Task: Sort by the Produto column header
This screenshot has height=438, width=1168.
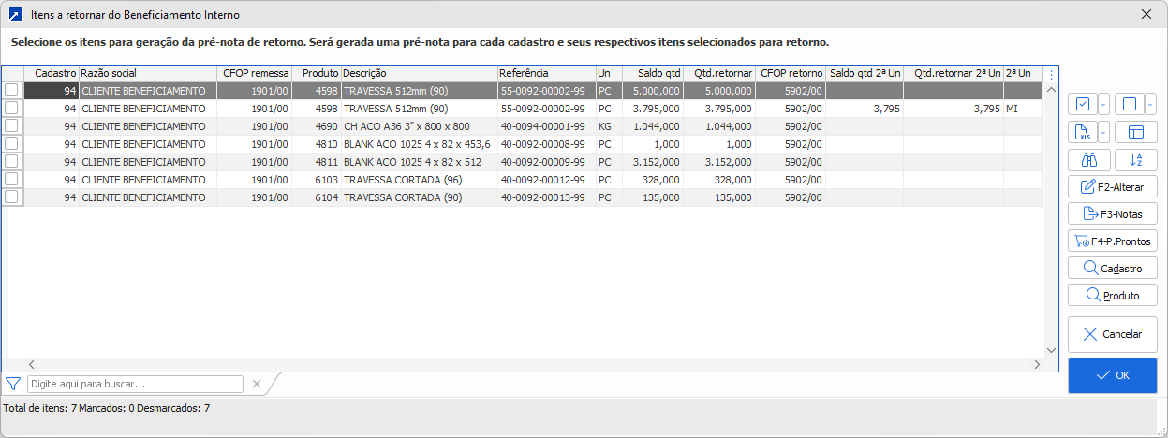Action: click(317, 73)
